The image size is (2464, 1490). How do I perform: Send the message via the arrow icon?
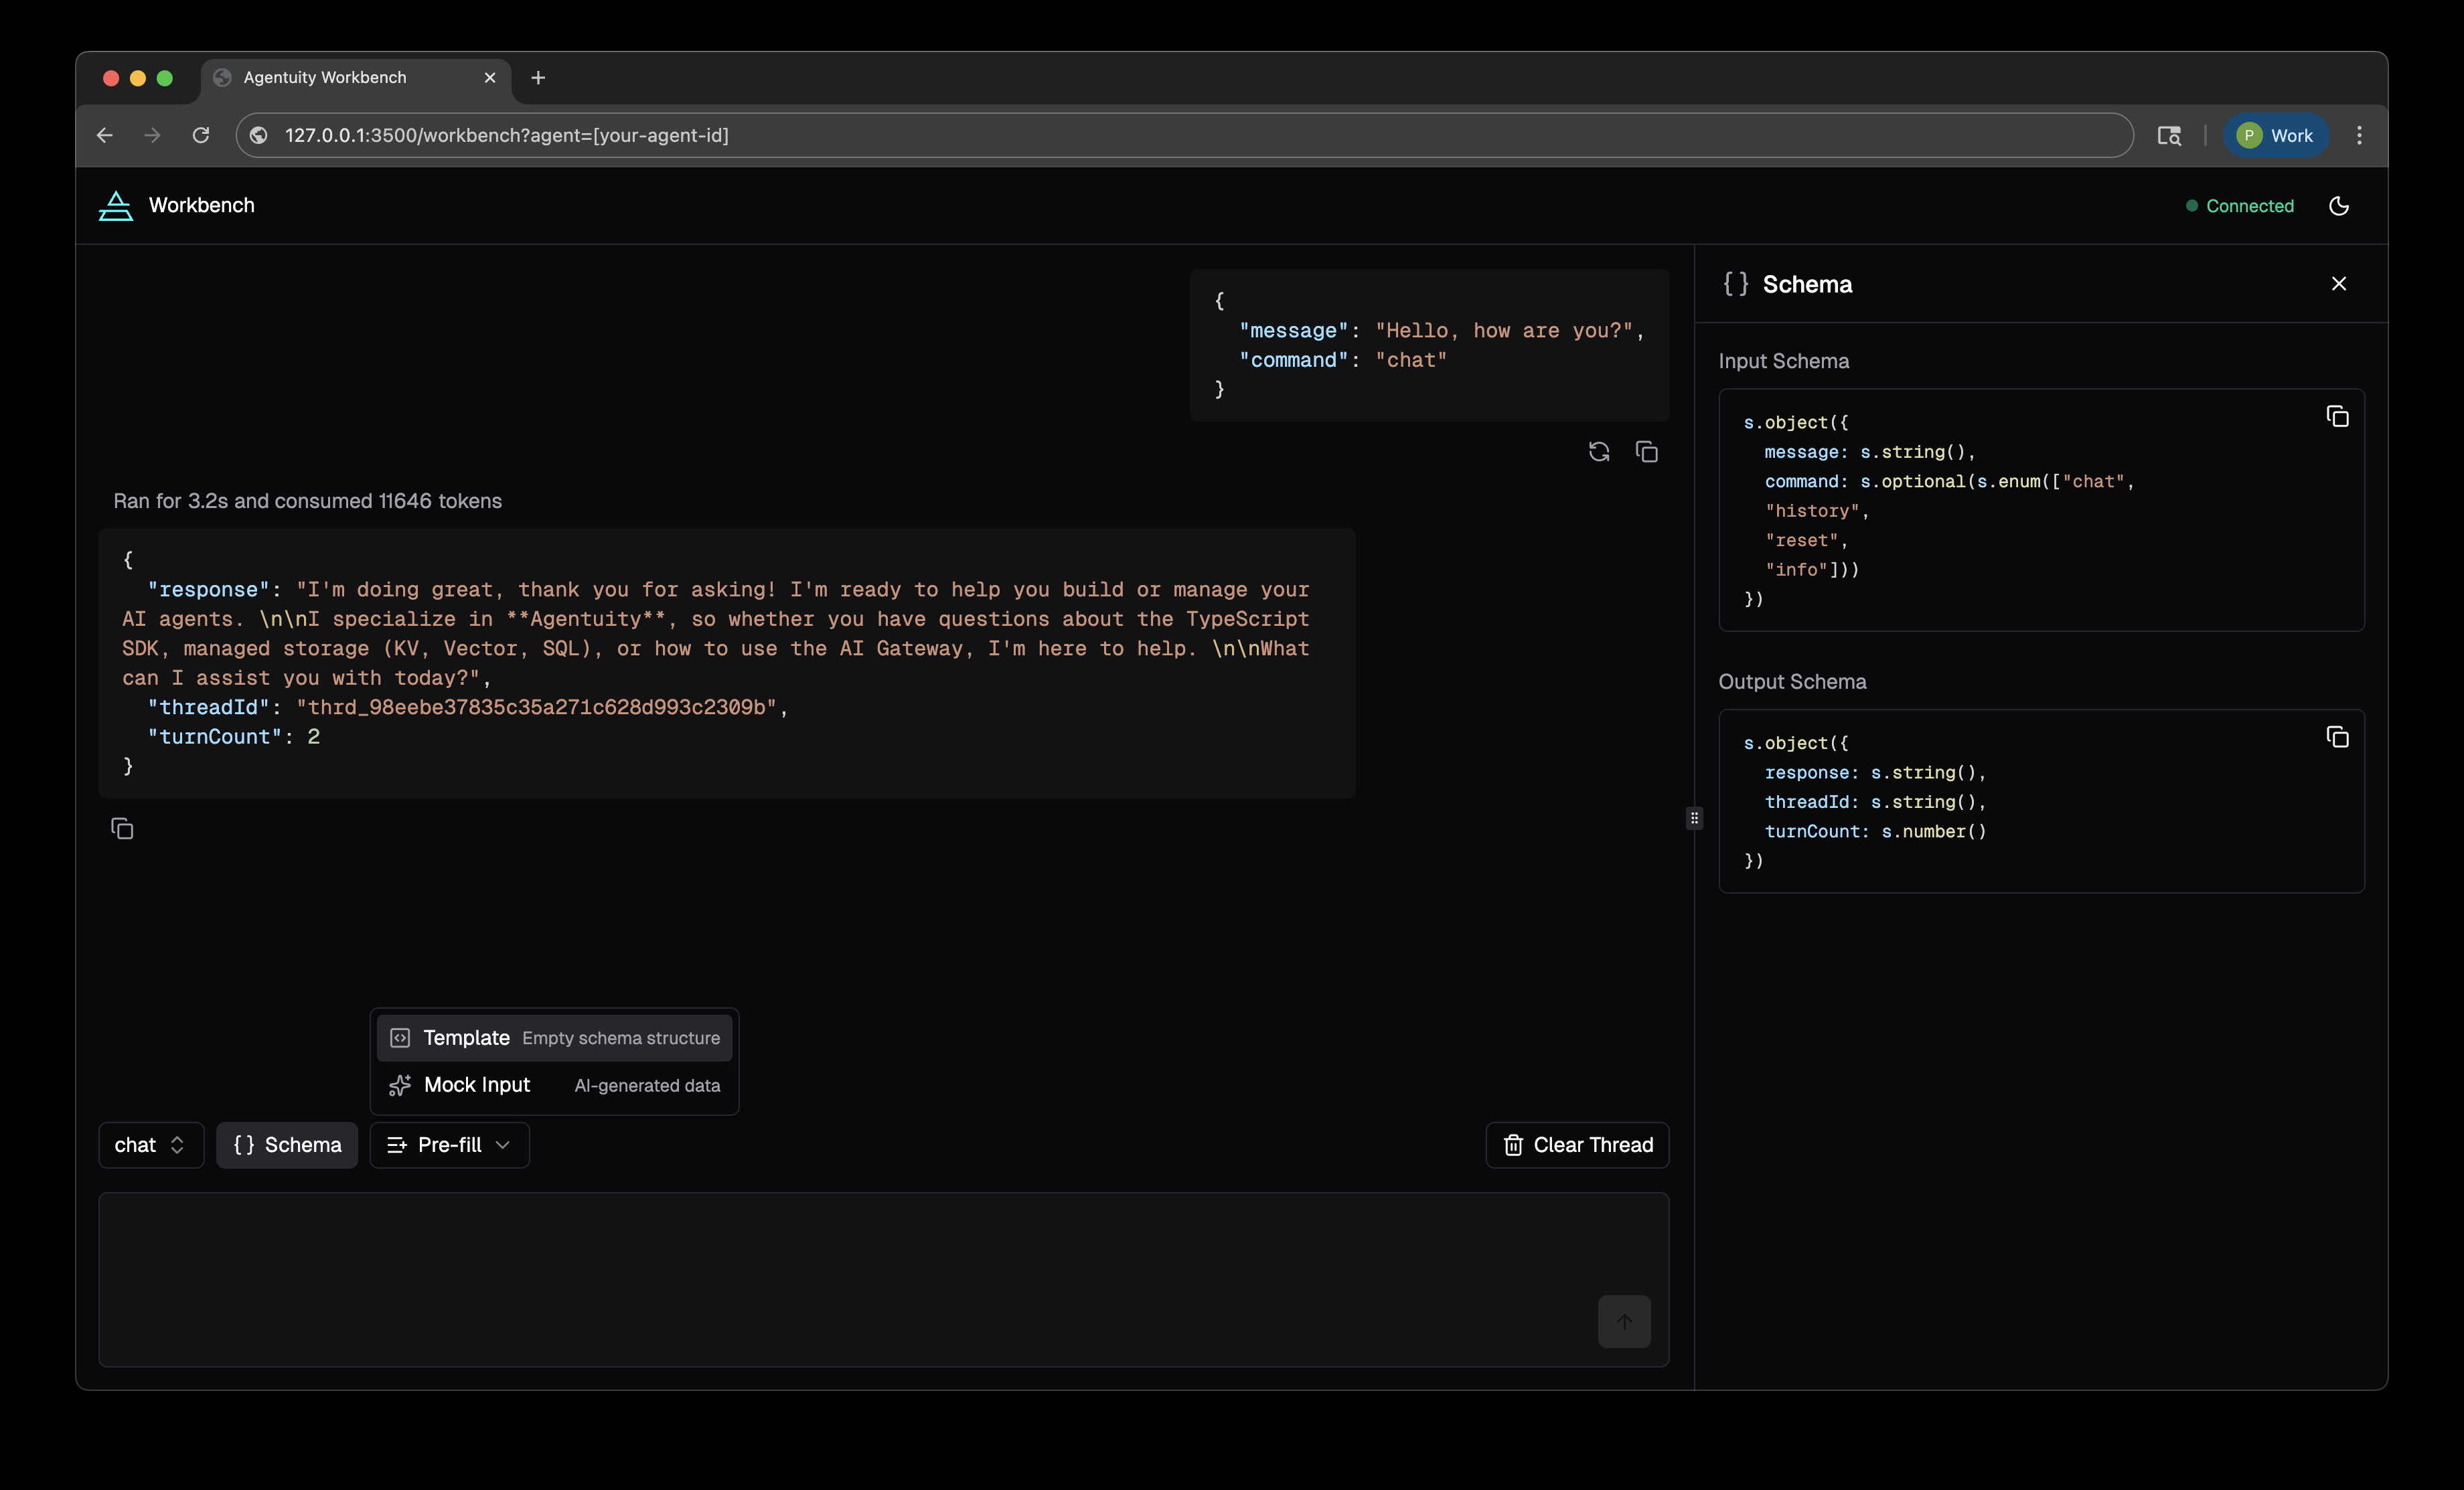[x=1623, y=1321]
